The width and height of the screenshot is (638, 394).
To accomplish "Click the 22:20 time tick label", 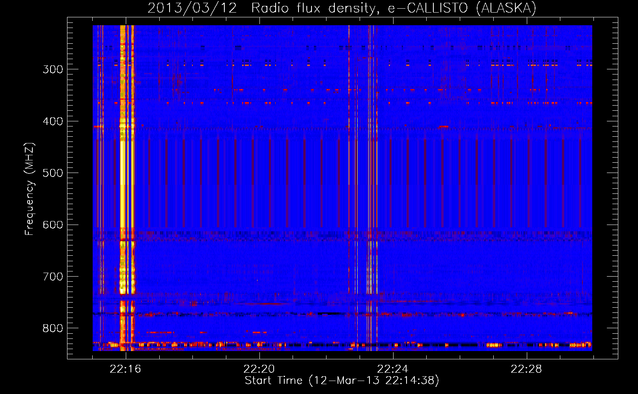I will 259,369.
